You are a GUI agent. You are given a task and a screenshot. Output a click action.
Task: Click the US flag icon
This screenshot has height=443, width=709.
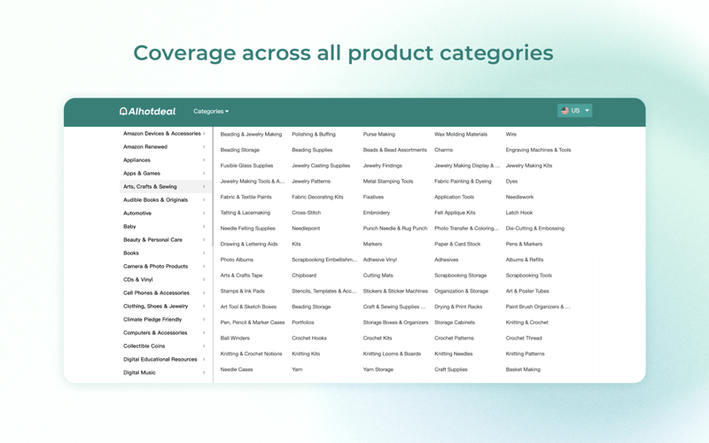565,110
